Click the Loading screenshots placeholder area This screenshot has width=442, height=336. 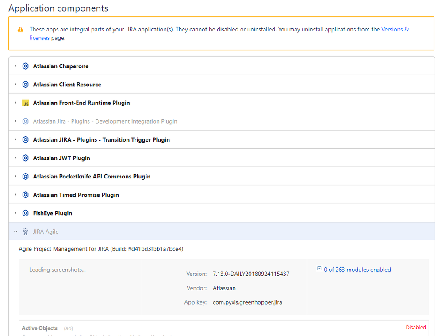tap(58, 270)
